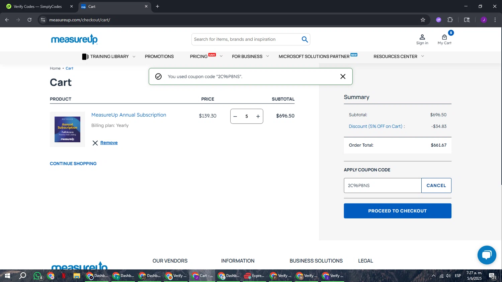Expand the Resources Center chevron
The height and width of the screenshot is (282, 502).
(422, 56)
